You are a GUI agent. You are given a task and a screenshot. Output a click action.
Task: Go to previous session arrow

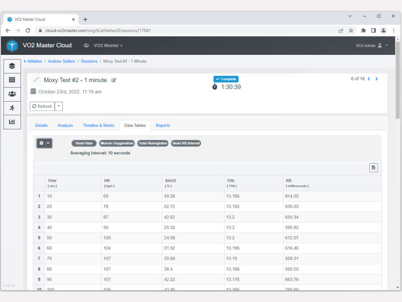pyautogui.click(x=369, y=79)
